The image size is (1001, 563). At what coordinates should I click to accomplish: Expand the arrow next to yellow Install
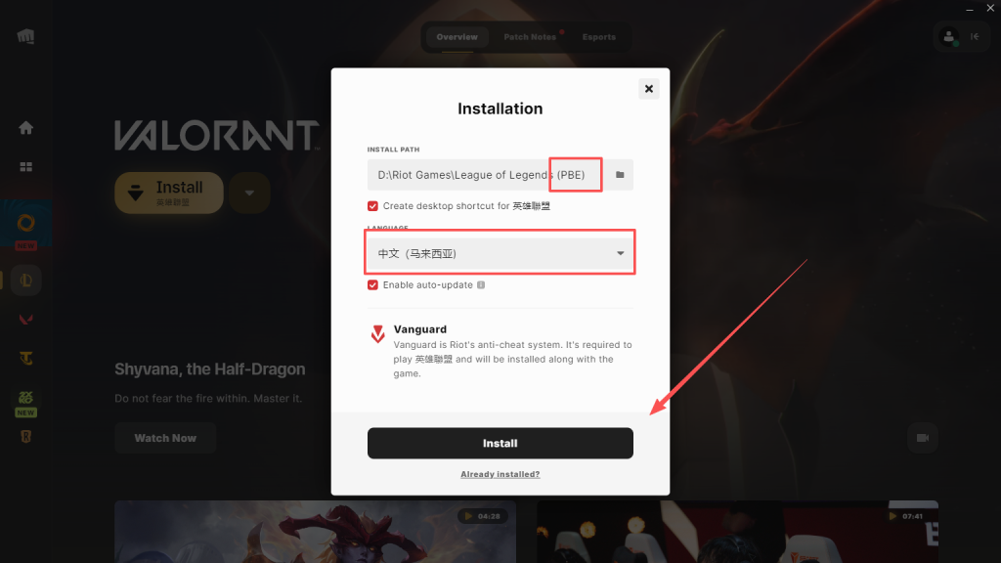249,193
